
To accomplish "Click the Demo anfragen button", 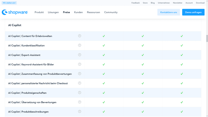I will (x=193, y=12).
